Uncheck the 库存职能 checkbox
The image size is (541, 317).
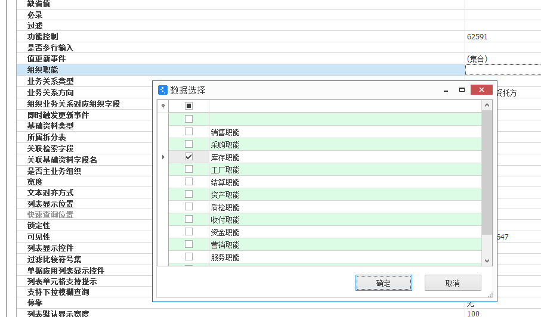tap(188, 157)
